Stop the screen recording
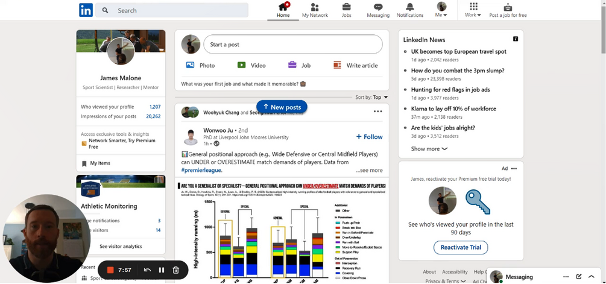This screenshot has height=284, width=606. pos(110,270)
